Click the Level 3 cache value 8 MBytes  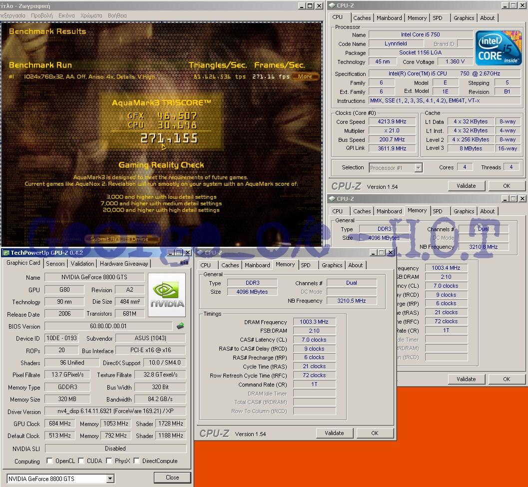pos(471,148)
